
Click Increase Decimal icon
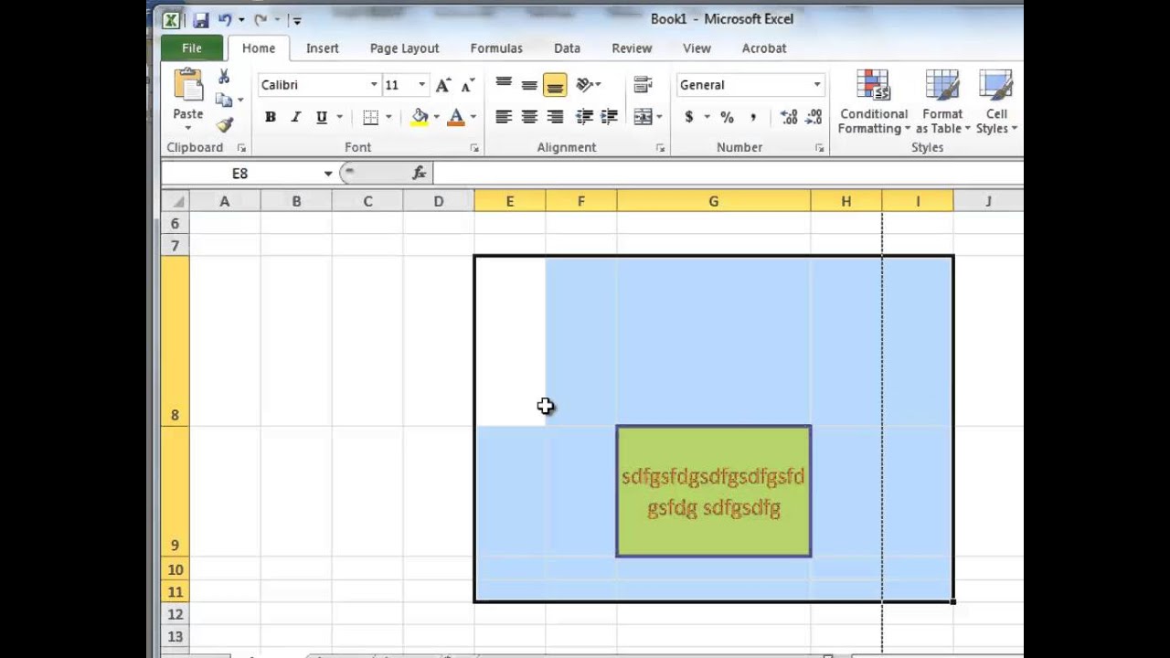point(789,117)
